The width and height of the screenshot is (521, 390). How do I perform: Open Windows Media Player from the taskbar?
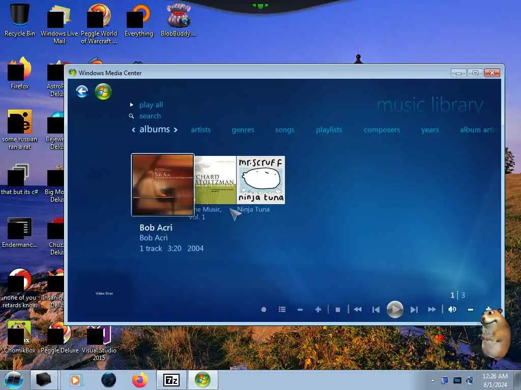(75, 380)
